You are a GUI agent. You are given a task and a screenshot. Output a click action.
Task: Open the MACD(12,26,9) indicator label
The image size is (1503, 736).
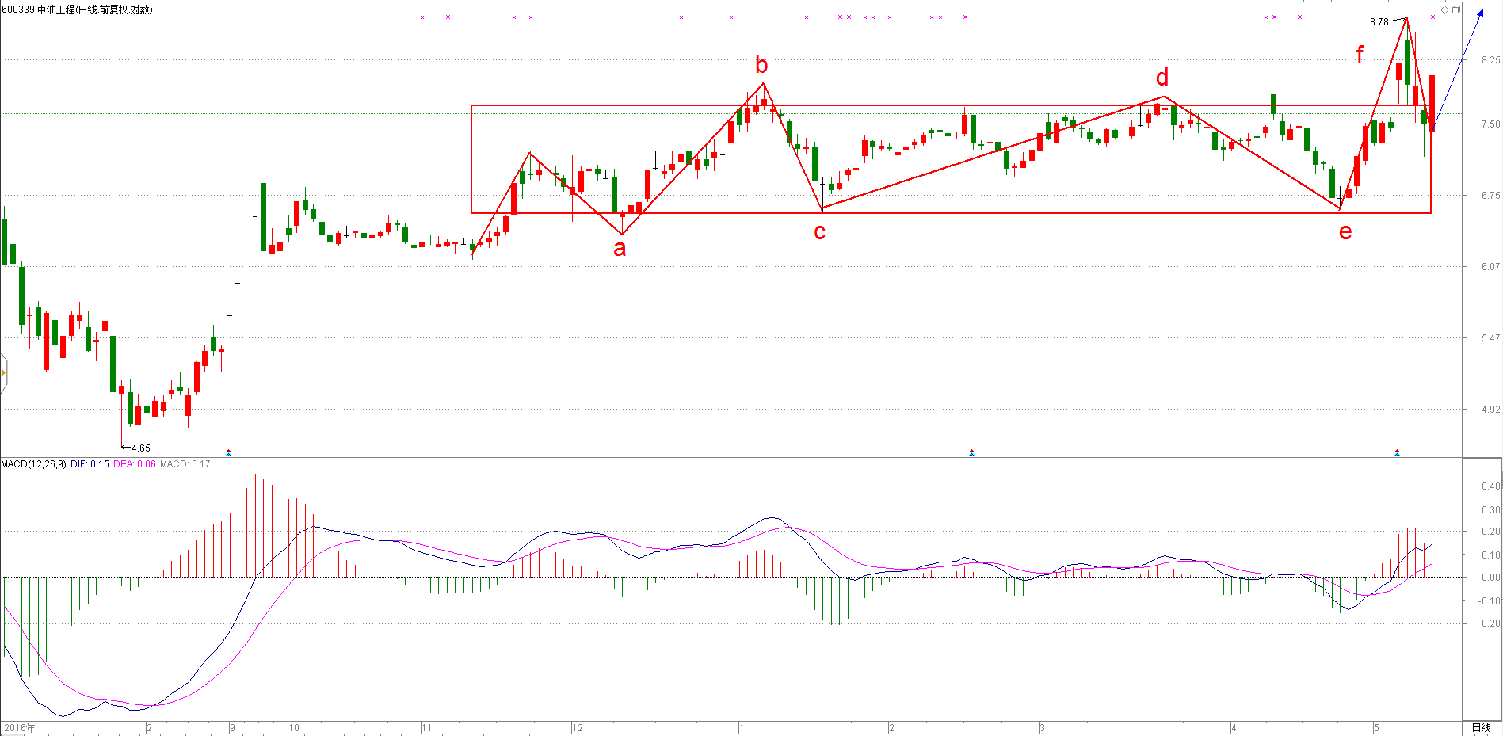click(x=33, y=464)
